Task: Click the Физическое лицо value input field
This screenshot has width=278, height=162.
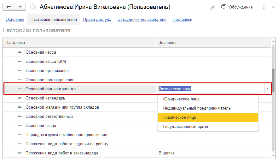Action: point(210,89)
